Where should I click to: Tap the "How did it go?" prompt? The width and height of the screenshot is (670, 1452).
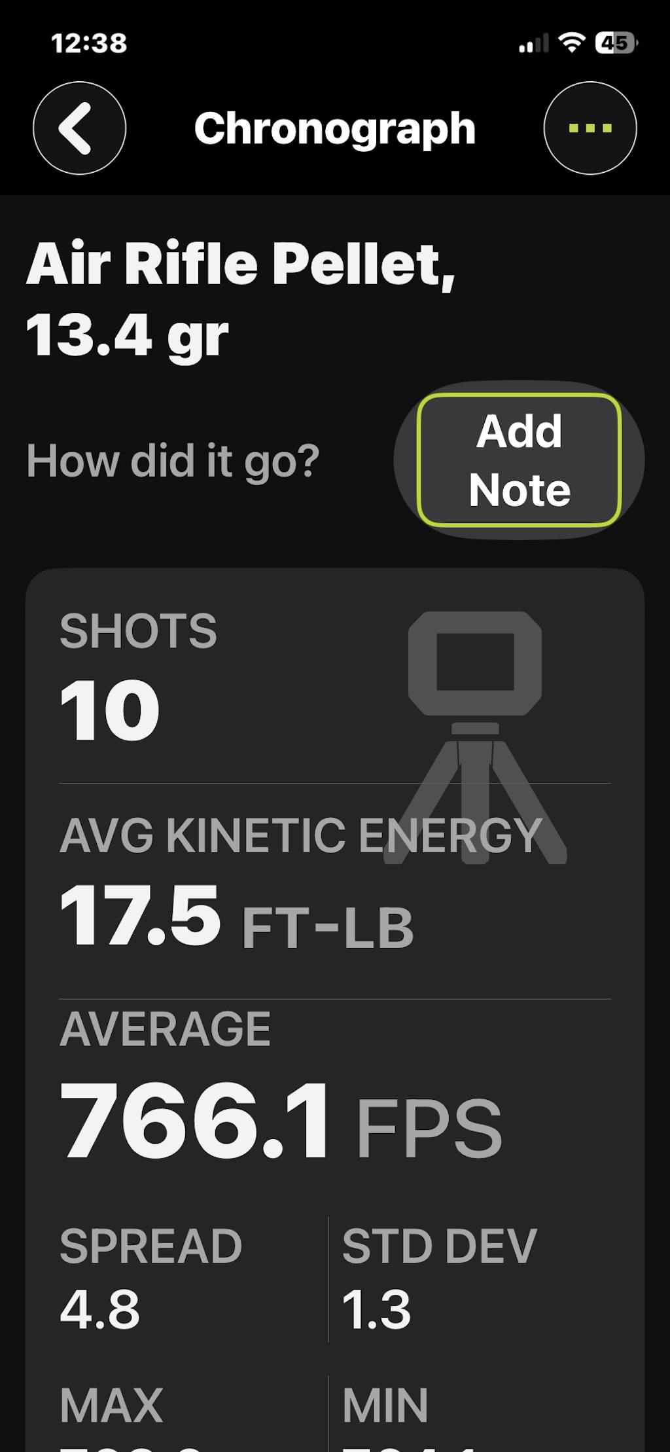(x=173, y=461)
